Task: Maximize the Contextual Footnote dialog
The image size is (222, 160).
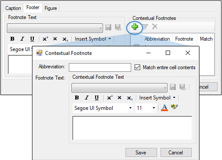Action: [168, 53]
